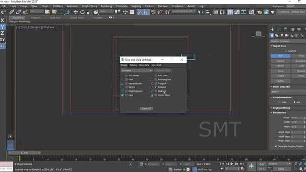Click the Auto key button
This screenshot has height=172, width=306.
pyautogui.click(x=262, y=164)
